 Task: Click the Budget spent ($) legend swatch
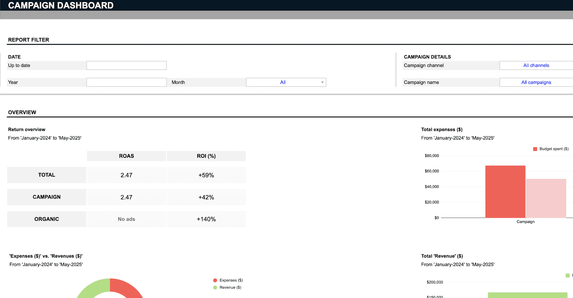535,149
